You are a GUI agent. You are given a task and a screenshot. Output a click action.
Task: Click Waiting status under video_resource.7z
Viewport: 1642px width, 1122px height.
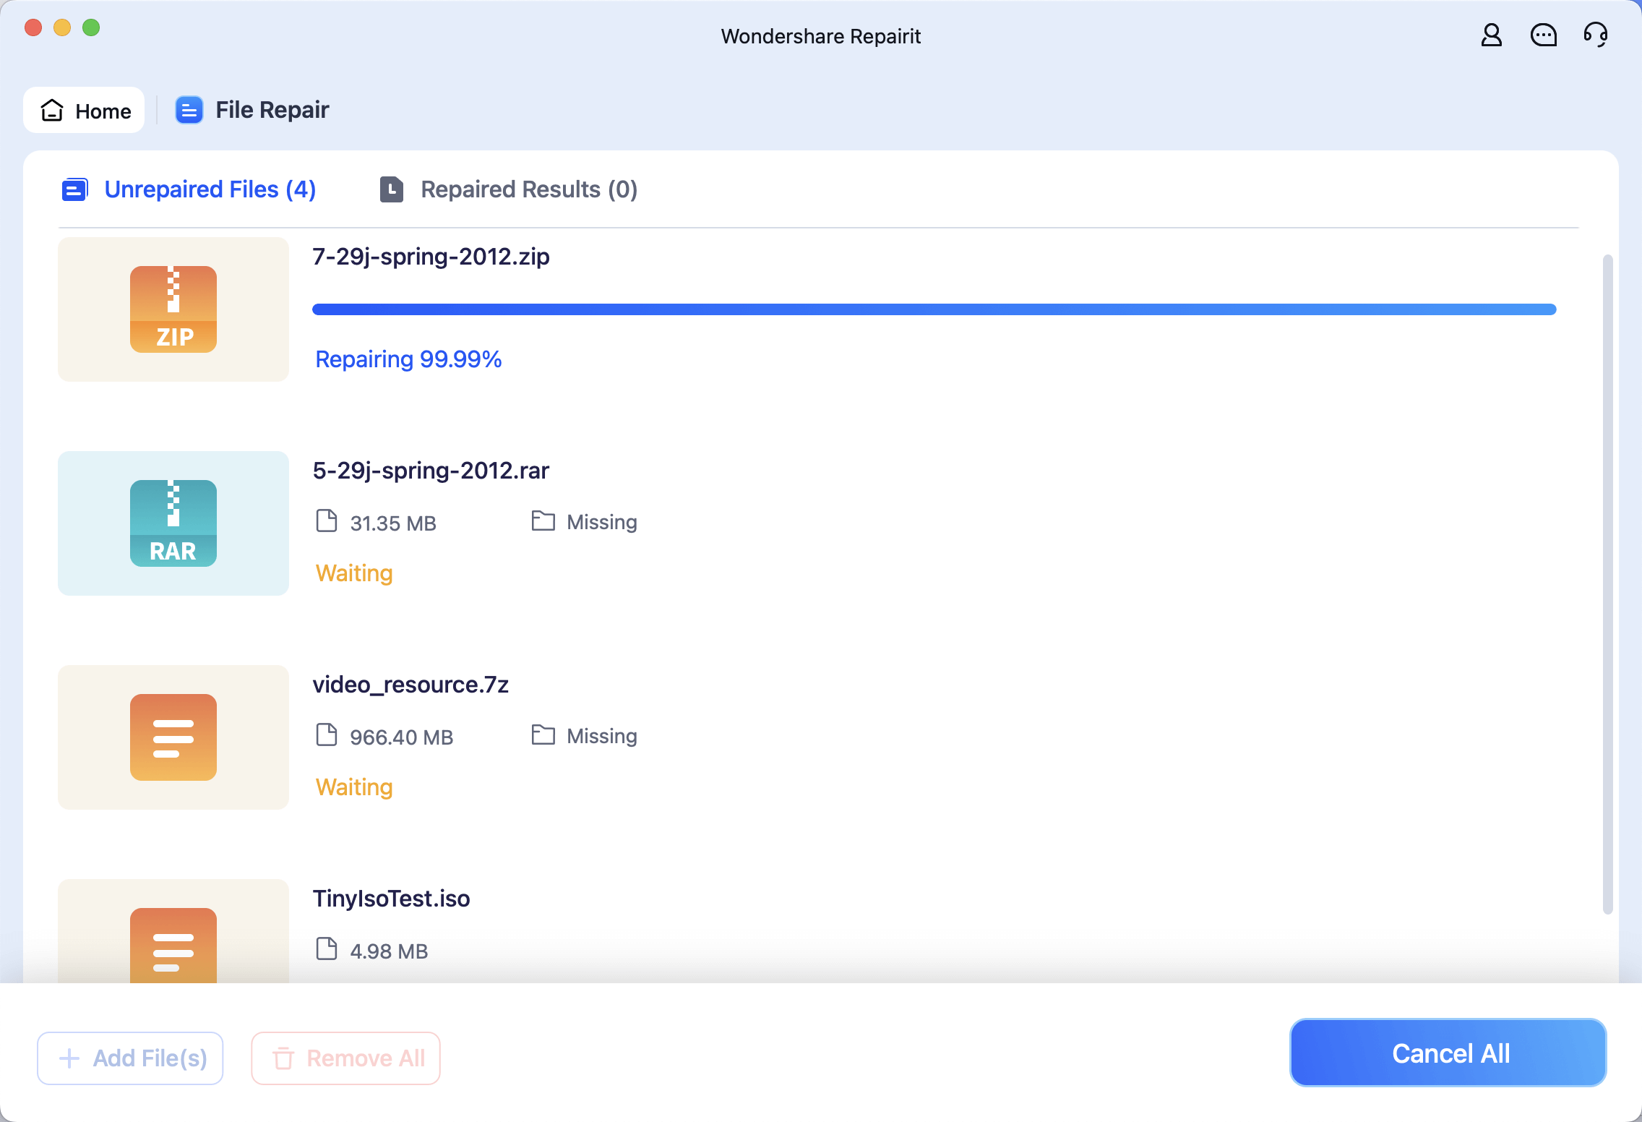[354, 787]
